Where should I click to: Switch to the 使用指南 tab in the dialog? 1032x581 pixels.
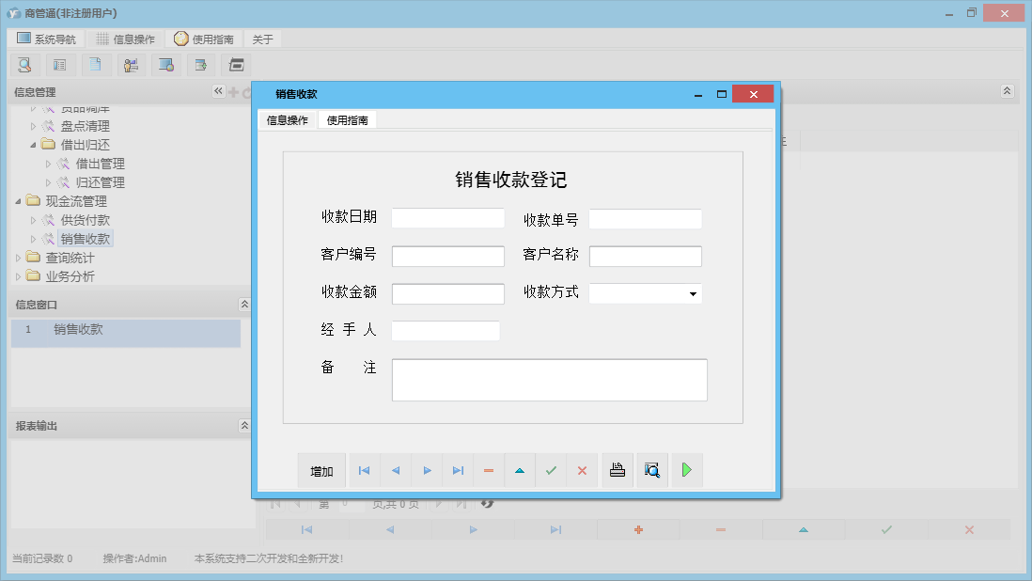pos(348,119)
